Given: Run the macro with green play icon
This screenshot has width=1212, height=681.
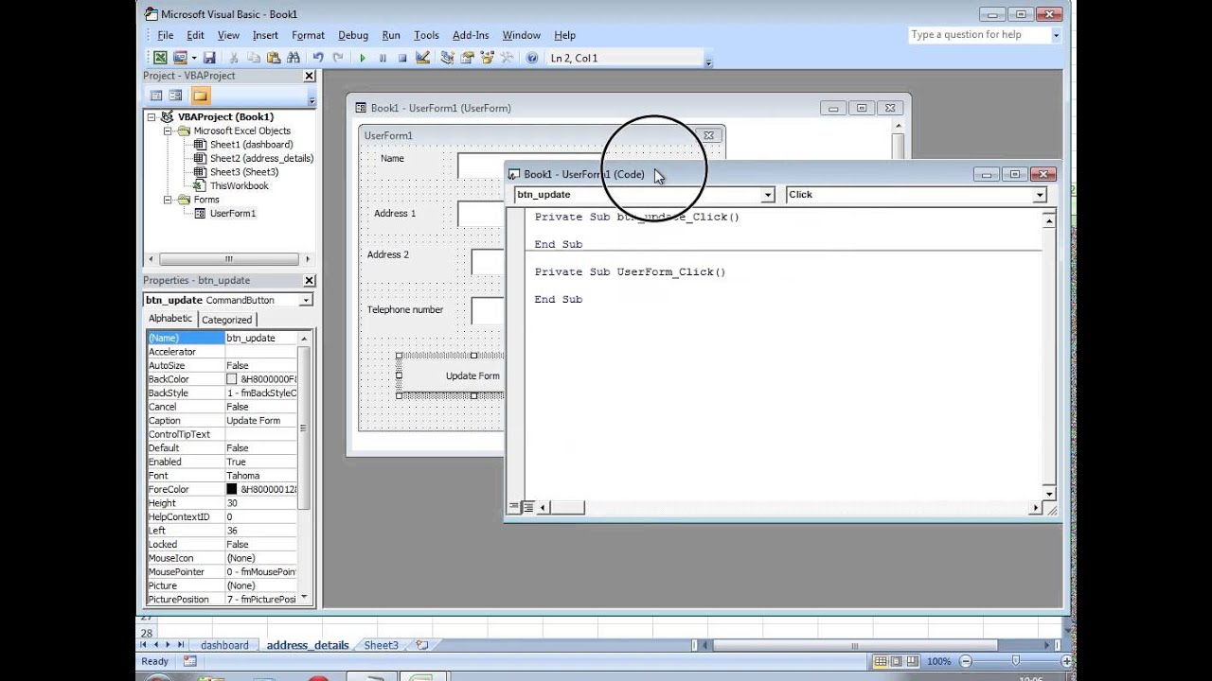Looking at the screenshot, I should tap(363, 58).
